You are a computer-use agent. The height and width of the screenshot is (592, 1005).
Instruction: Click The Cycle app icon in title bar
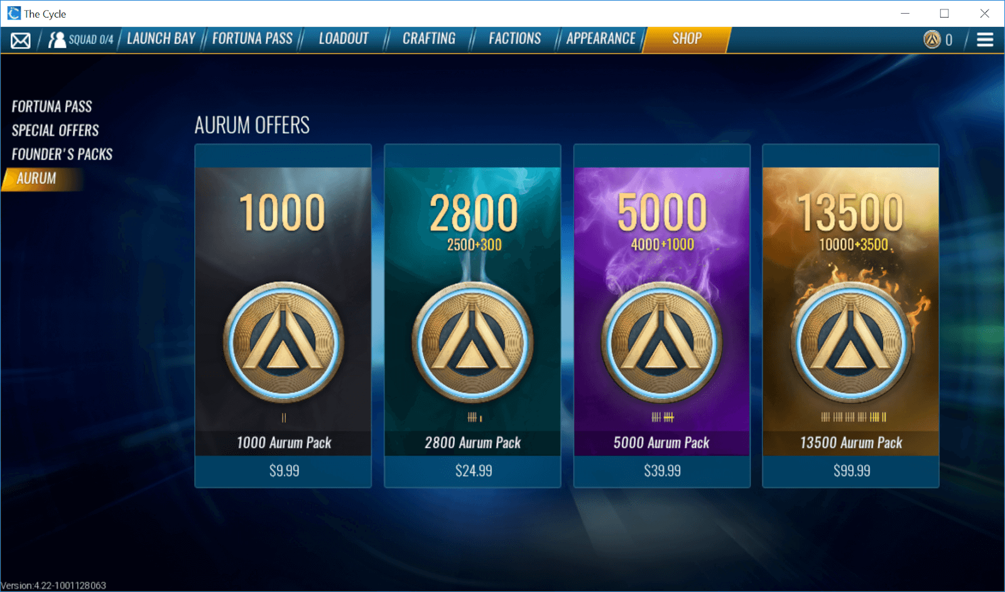pyautogui.click(x=14, y=13)
